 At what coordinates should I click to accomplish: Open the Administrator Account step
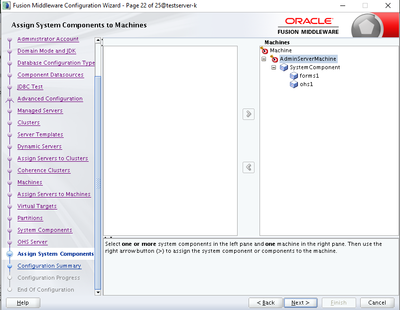pos(48,39)
